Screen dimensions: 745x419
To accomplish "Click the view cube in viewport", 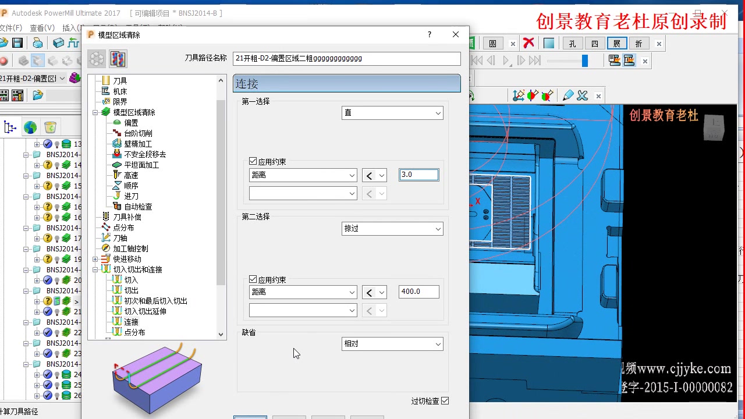I will [x=714, y=127].
